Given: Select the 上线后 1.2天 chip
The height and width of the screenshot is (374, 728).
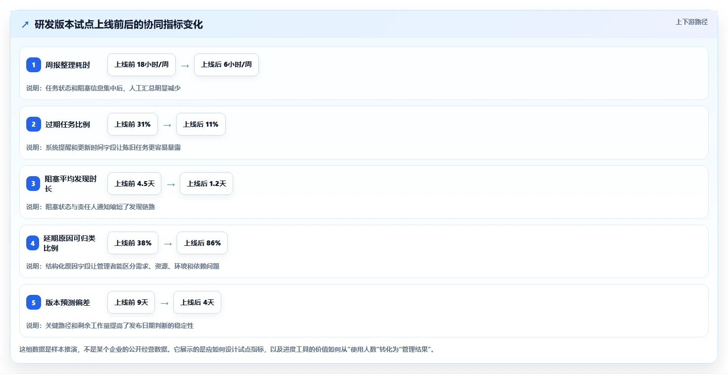Looking at the screenshot, I should click(206, 184).
